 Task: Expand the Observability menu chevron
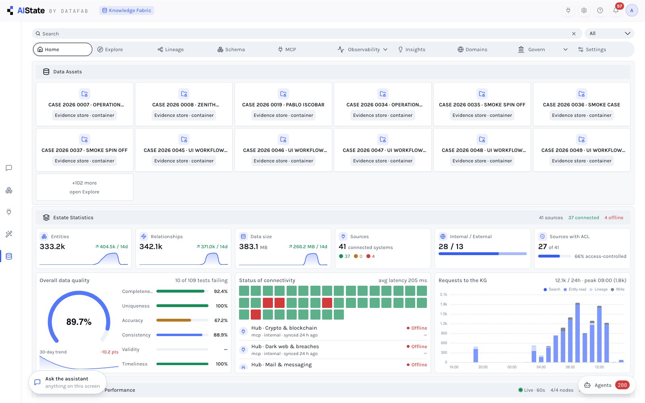point(385,50)
